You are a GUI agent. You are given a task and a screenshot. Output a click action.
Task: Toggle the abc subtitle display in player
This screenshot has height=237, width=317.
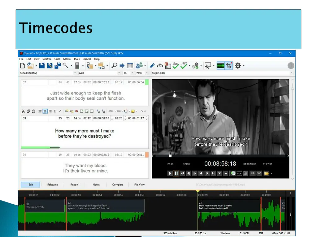pos(239,173)
